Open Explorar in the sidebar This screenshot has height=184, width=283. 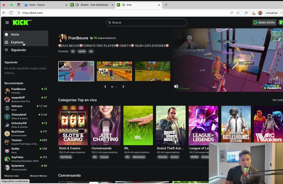(26, 42)
